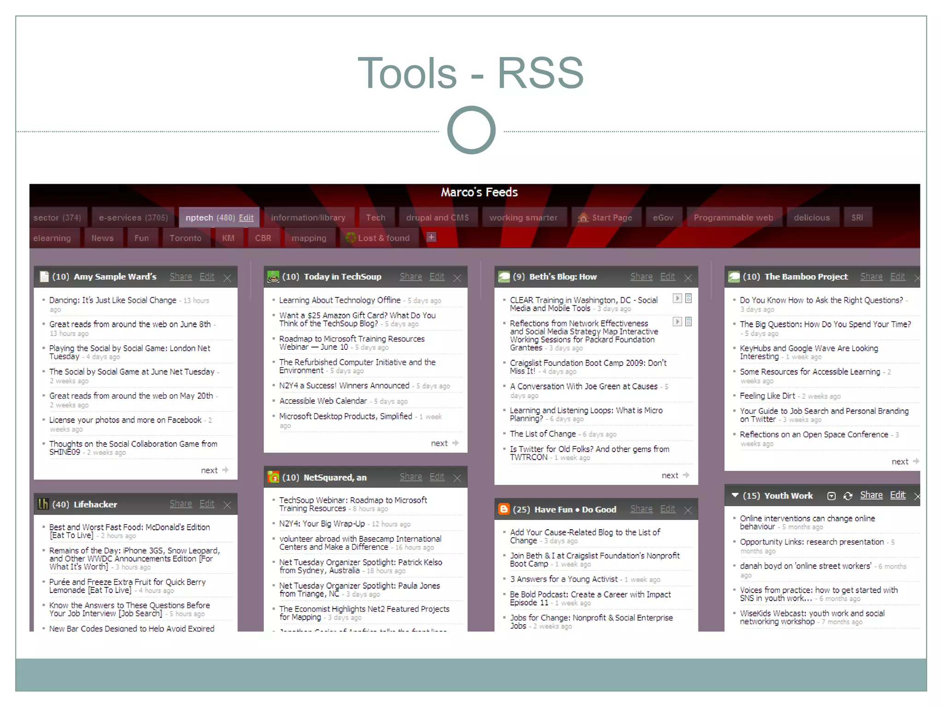Click the play icon beside CLEAR Training post

coord(677,298)
